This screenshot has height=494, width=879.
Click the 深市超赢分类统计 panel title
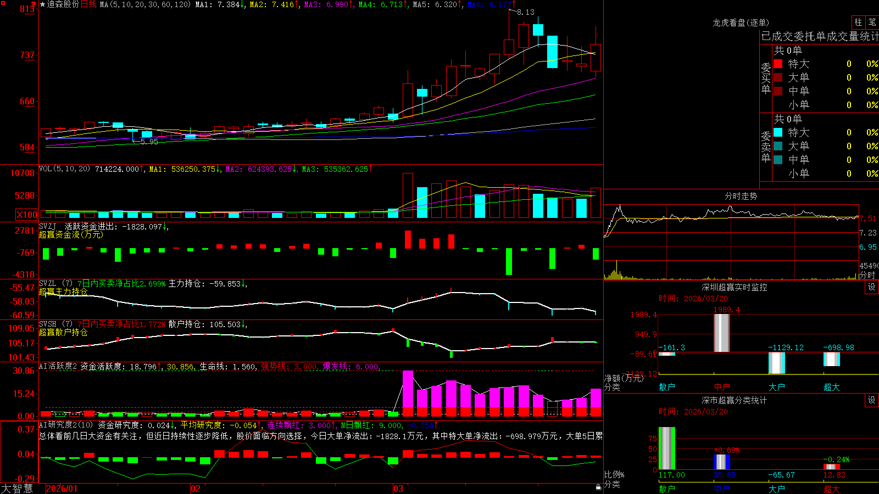point(734,400)
